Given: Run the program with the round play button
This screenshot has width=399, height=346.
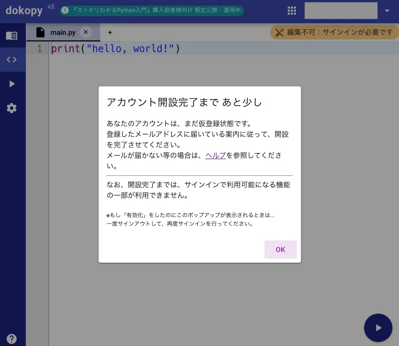Looking at the screenshot, I should point(378,328).
